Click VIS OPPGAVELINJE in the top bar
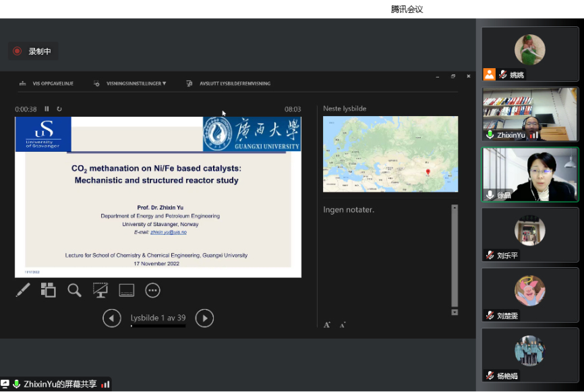This screenshot has height=392, width=584. 47,84
